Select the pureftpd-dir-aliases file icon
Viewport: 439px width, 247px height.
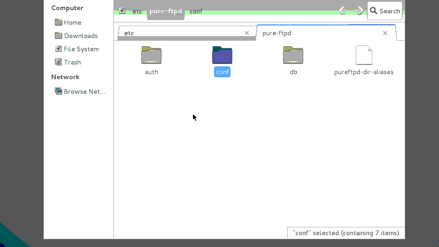click(x=364, y=55)
